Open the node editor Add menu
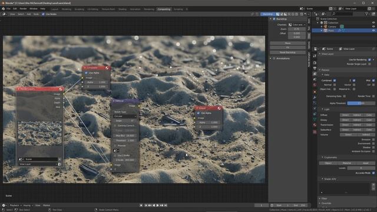Viewport: 377px width, 212px height. tap(29, 14)
